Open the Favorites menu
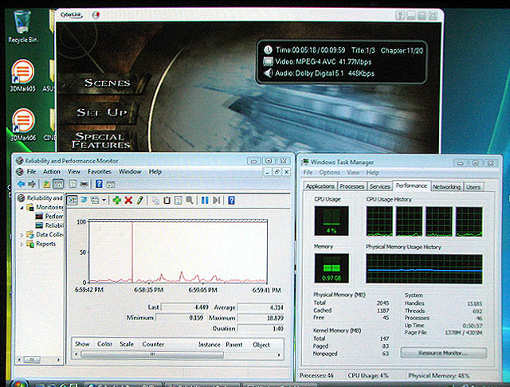 coord(99,171)
